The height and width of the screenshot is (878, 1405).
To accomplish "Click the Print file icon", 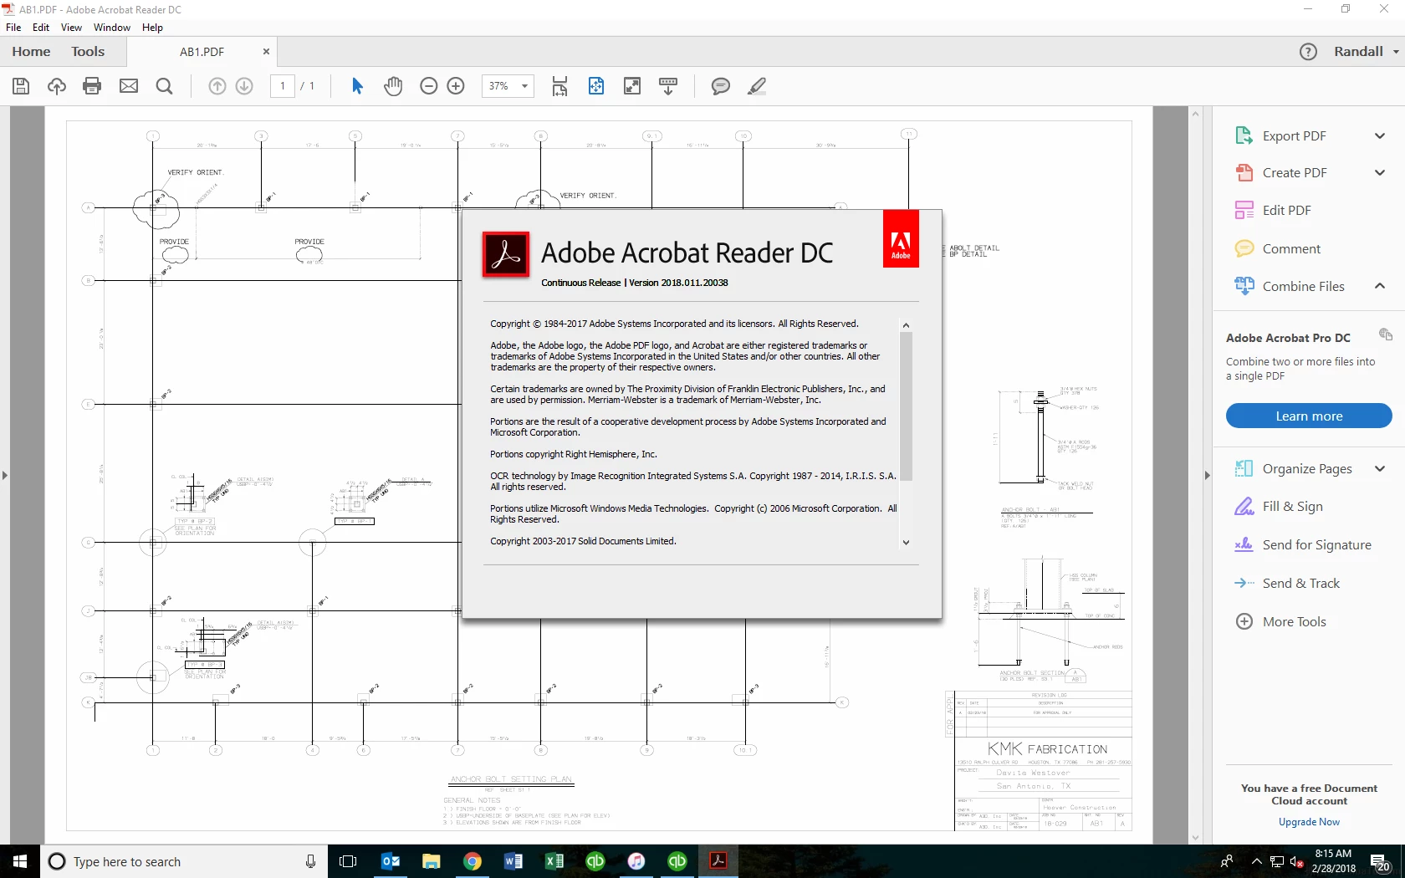I will pos(93,86).
